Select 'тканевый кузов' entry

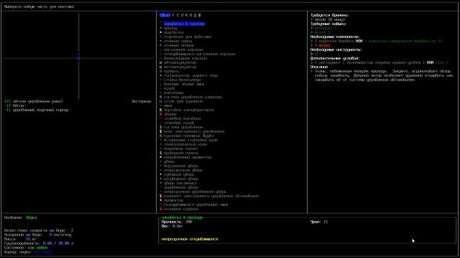179,123
